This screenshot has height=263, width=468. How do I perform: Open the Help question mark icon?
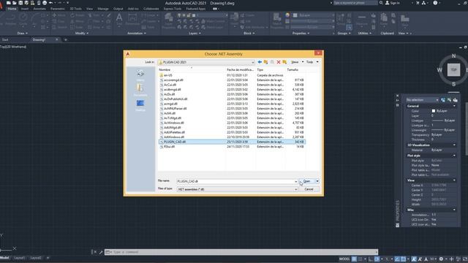435,3
